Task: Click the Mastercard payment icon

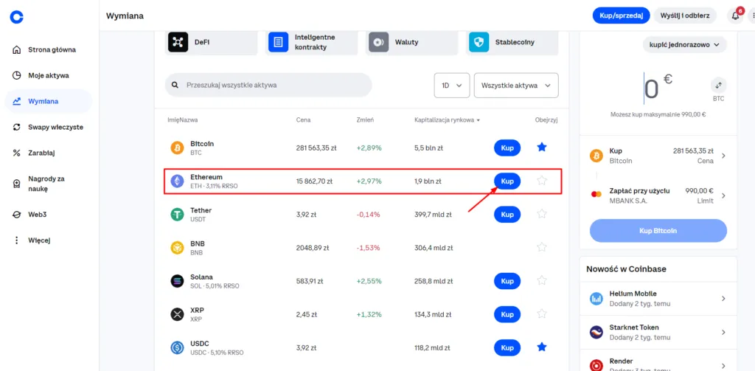Action: click(x=596, y=194)
